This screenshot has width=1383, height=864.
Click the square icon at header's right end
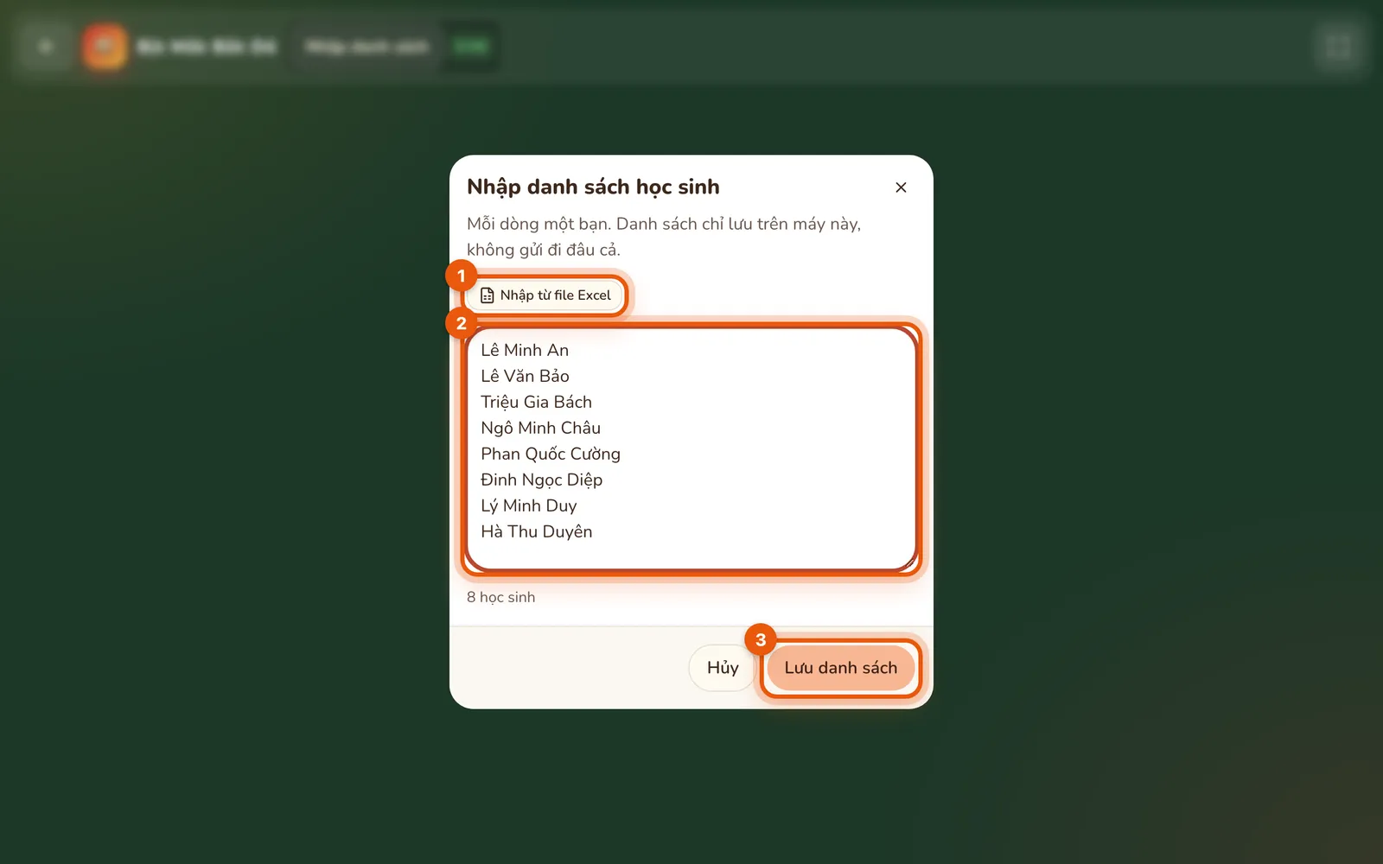click(1338, 47)
